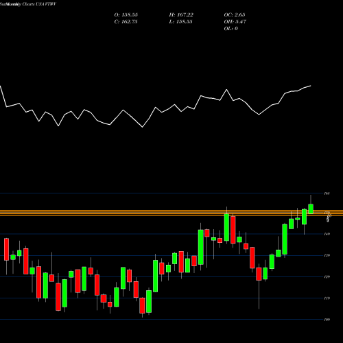Click the low price value L: 158.55
The image size is (343, 343).
click(x=180, y=22)
